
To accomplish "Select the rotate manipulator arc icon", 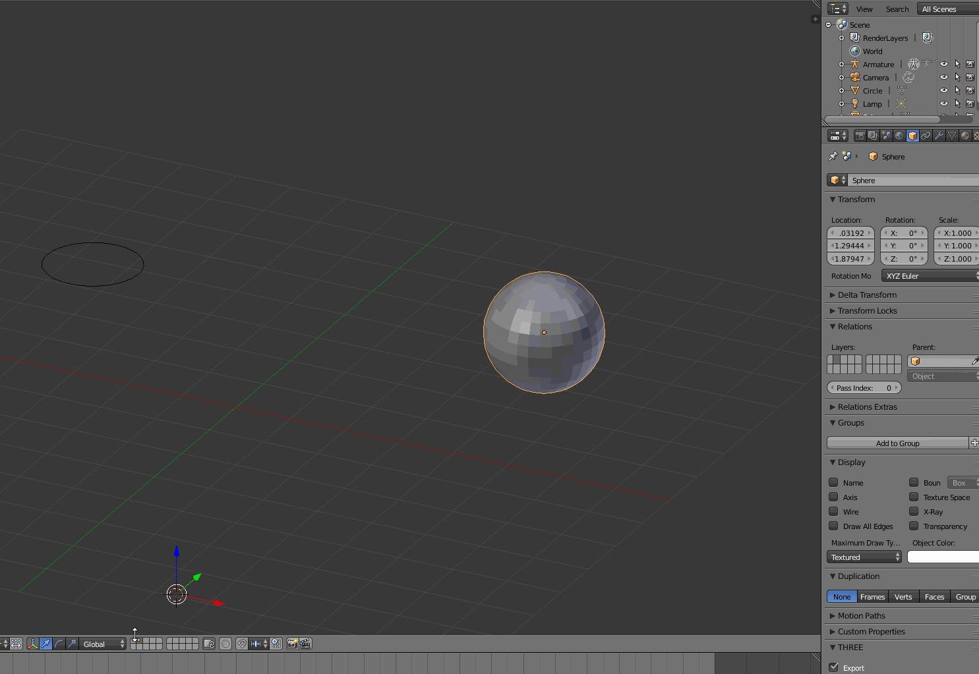I will (x=59, y=644).
